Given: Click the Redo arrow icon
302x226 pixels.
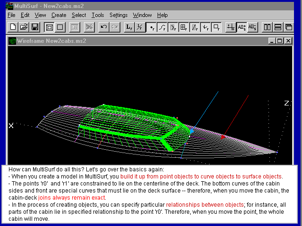Looking at the screenshot, I should (x=115, y=27).
